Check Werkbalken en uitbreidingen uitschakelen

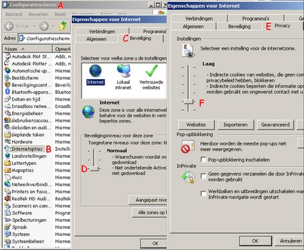204,194
